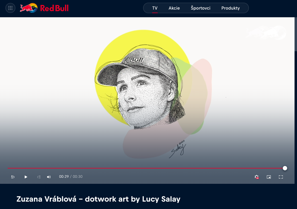Open the Produkty menu item
This screenshot has height=209, width=297.
click(230, 8)
